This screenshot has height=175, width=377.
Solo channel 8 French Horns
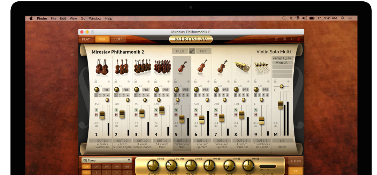[x=236, y=110]
